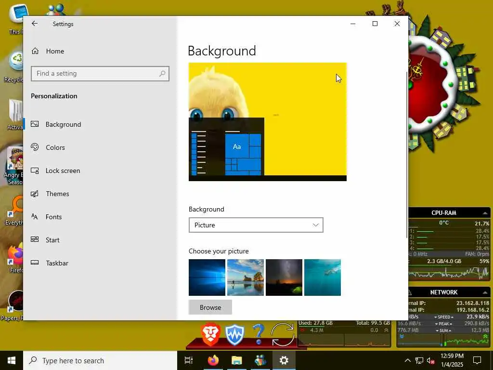Screen dimensions: 493x370
Task: Click the muted volume icon in tray
Action: tap(431, 361)
